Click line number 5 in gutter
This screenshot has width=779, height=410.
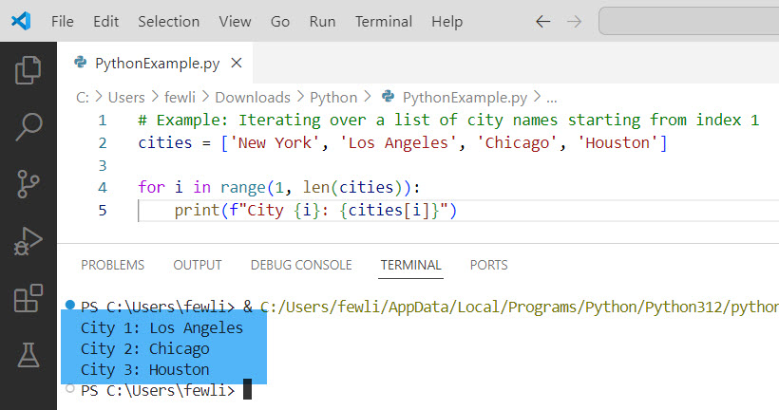(x=103, y=211)
